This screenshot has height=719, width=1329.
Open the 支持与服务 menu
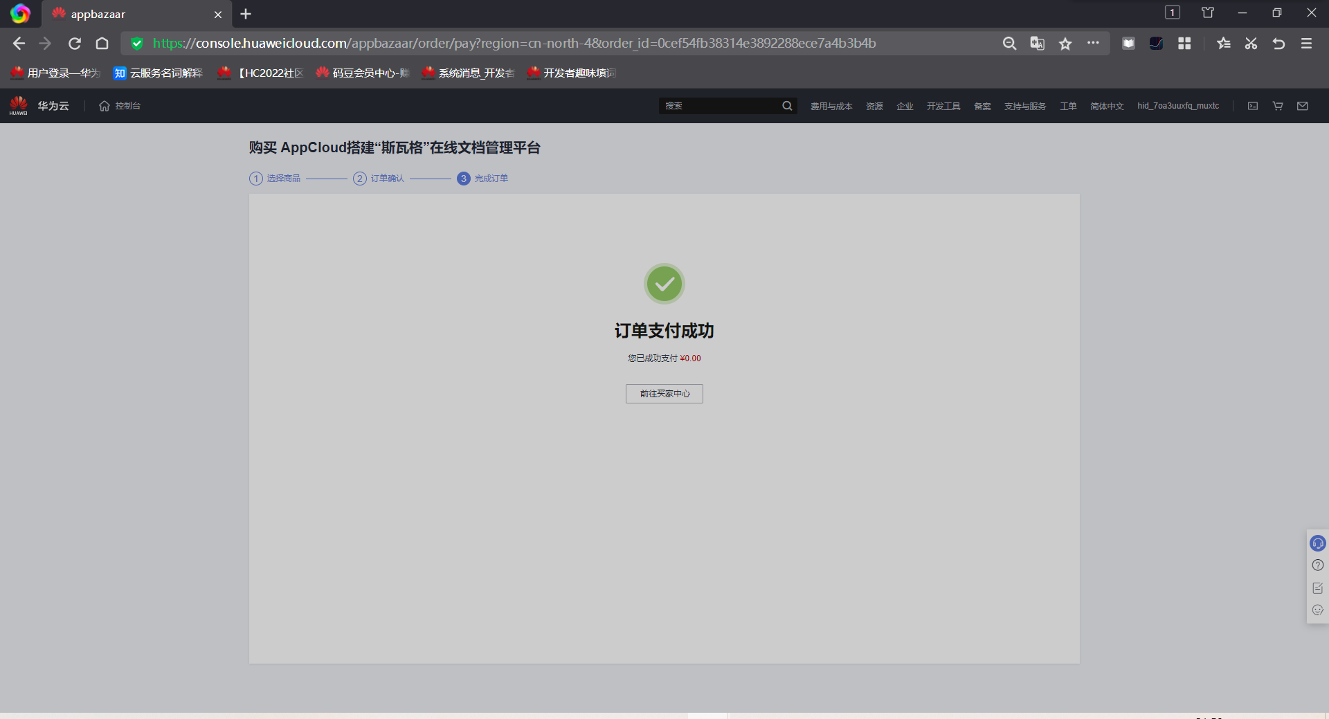click(x=1025, y=107)
